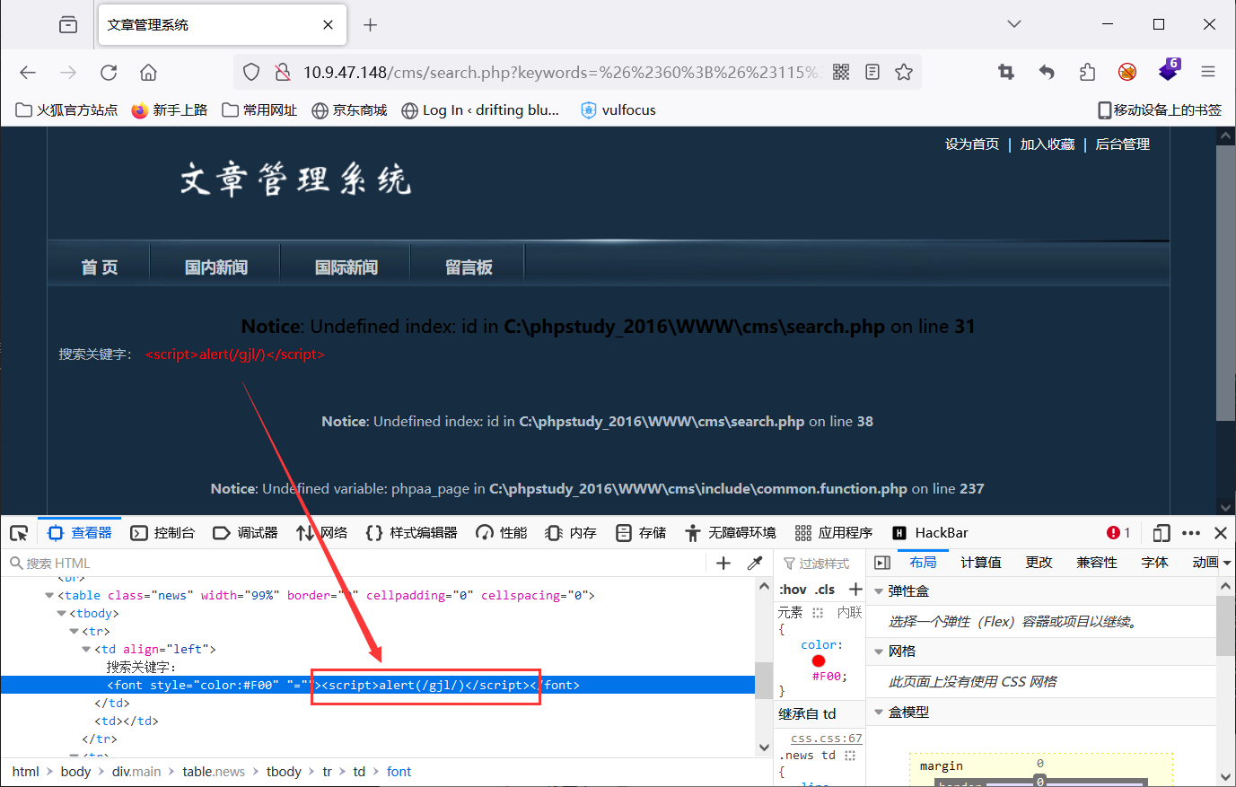Collapse the table.news node twisty
1236x787 pixels.
pos(49,595)
